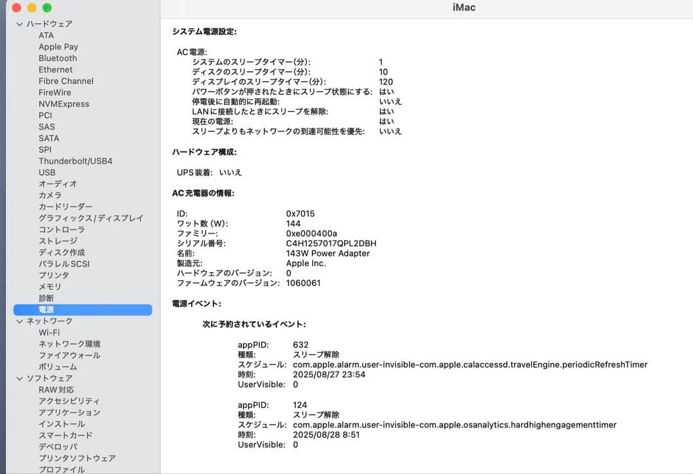693x474 pixels.
Task: View Apple Pay information
Action: [58, 46]
